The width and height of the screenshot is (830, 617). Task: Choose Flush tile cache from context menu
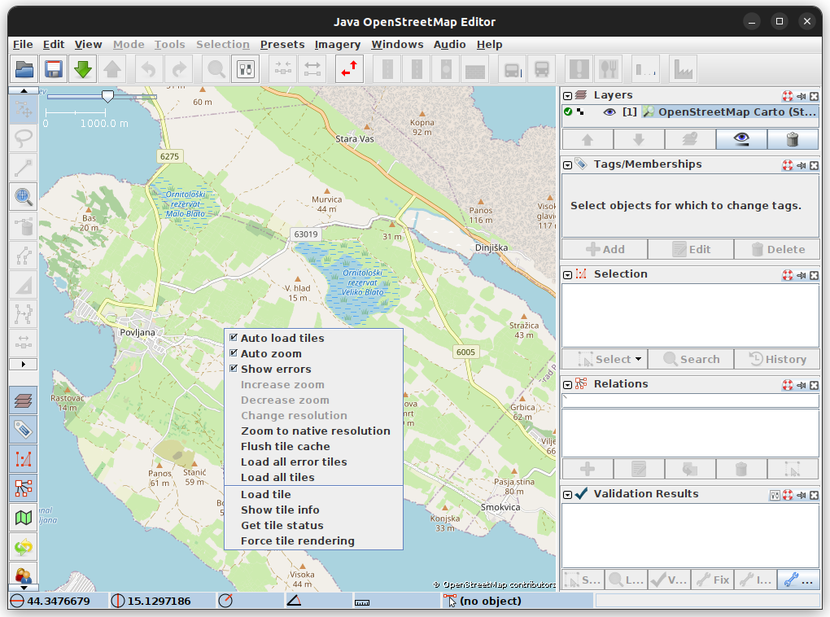coord(285,446)
